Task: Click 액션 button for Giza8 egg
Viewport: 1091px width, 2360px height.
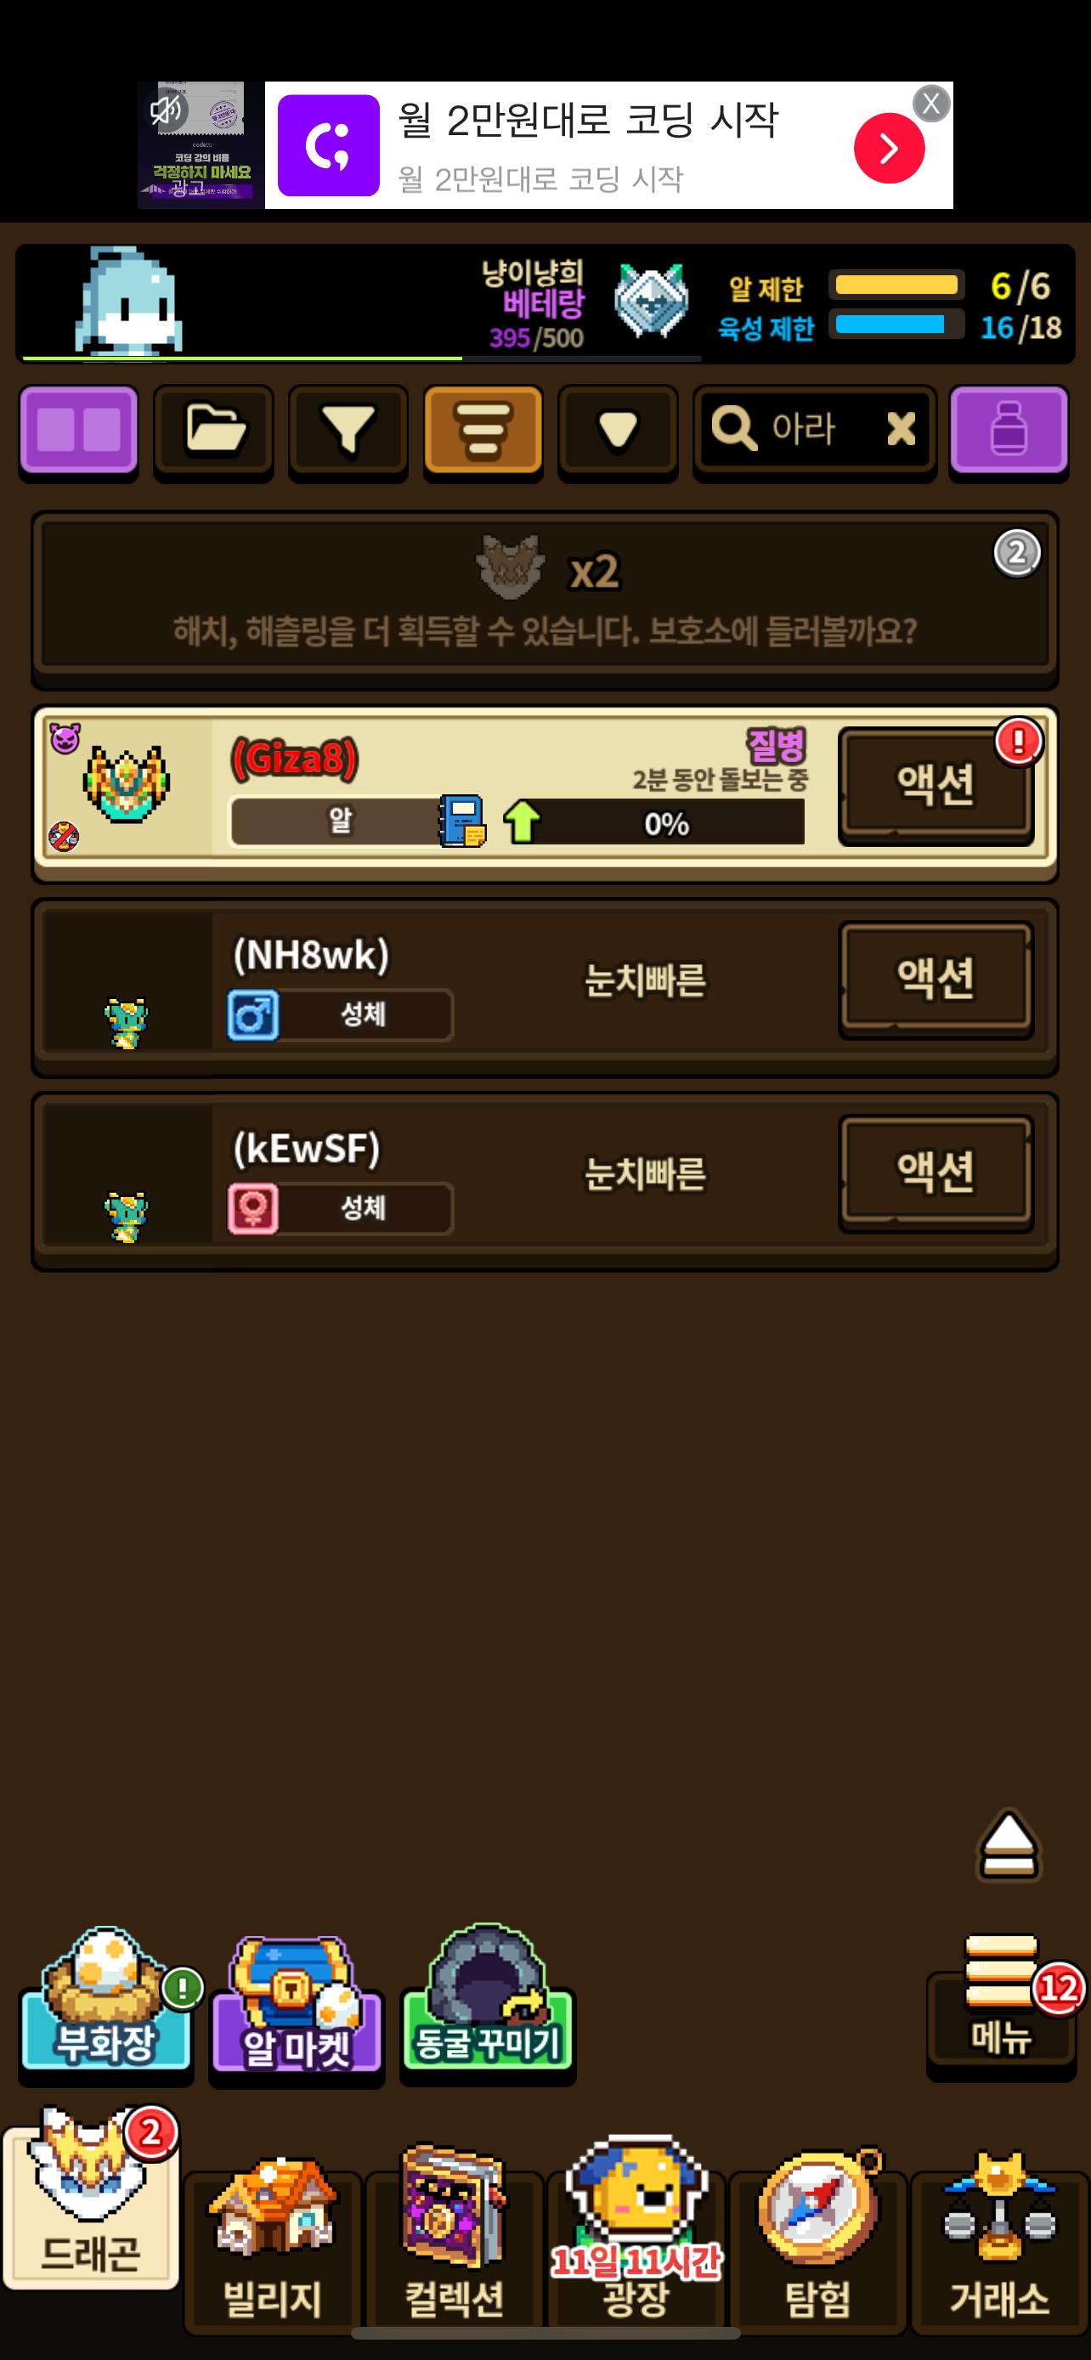Action: click(x=936, y=784)
